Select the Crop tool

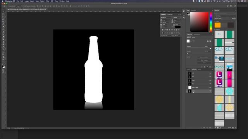pyautogui.click(x=3, y=22)
